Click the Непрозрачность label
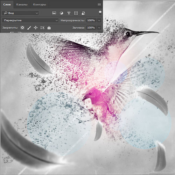The image size is (175, 175). (72, 20)
